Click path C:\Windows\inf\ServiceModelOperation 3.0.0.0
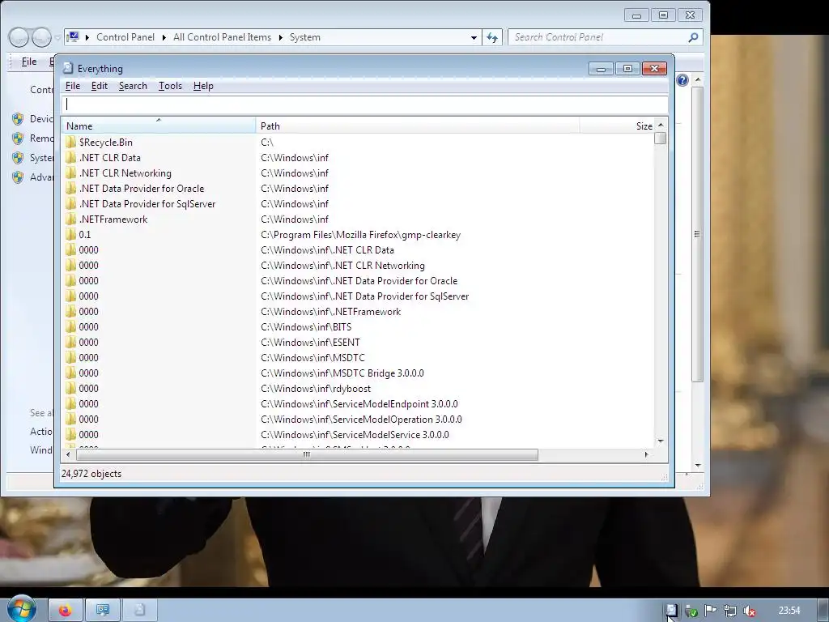Viewport: 829px width, 622px height. [x=361, y=419]
